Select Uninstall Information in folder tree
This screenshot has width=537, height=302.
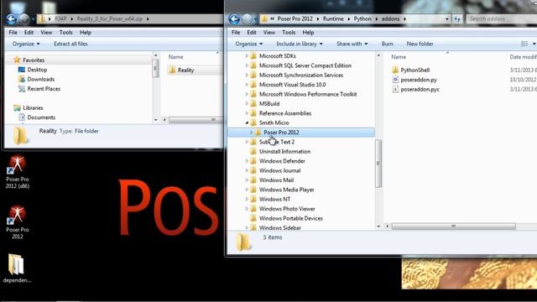pyautogui.click(x=284, y=151)
